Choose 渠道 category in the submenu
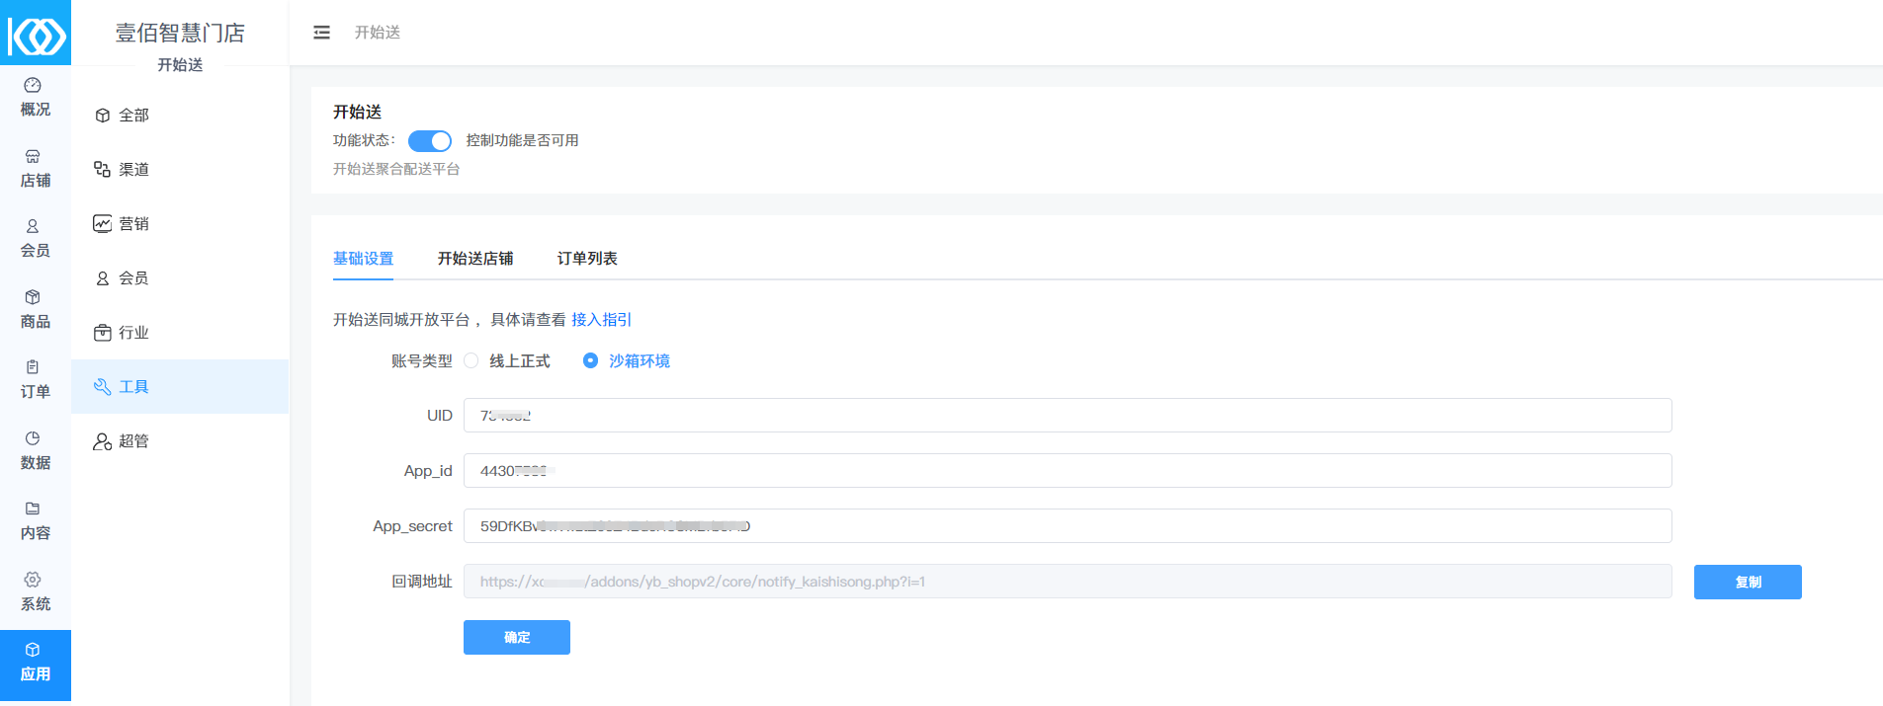Viewport: 1883px width, 706px height. coord(133,170)
